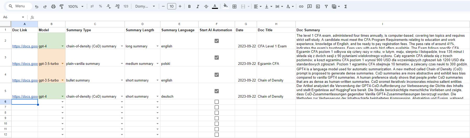
Task: Decrease decimal places icon
Action: (x=109, y=6)
